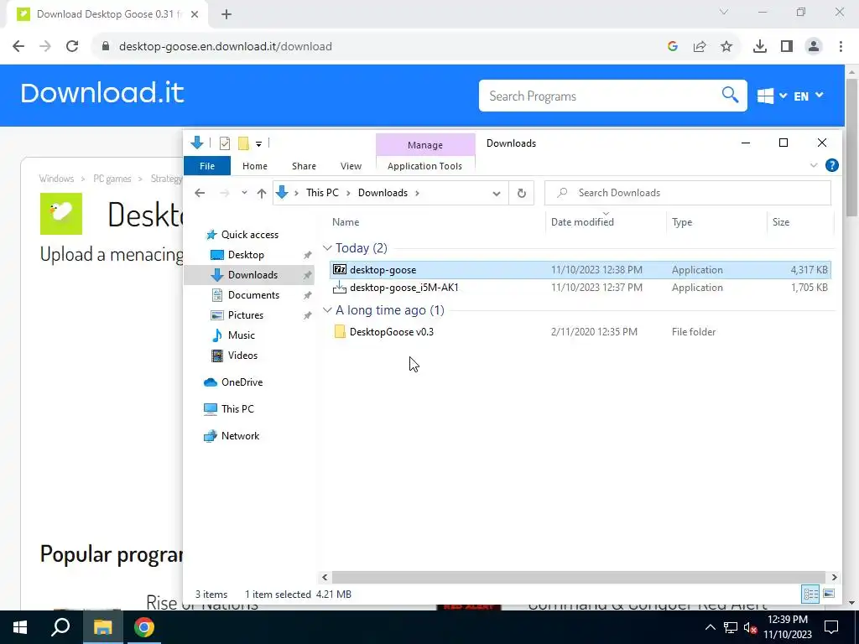Open Explorer Help question mark icon
The image size is (859, 644).
[x=831, y=165]
